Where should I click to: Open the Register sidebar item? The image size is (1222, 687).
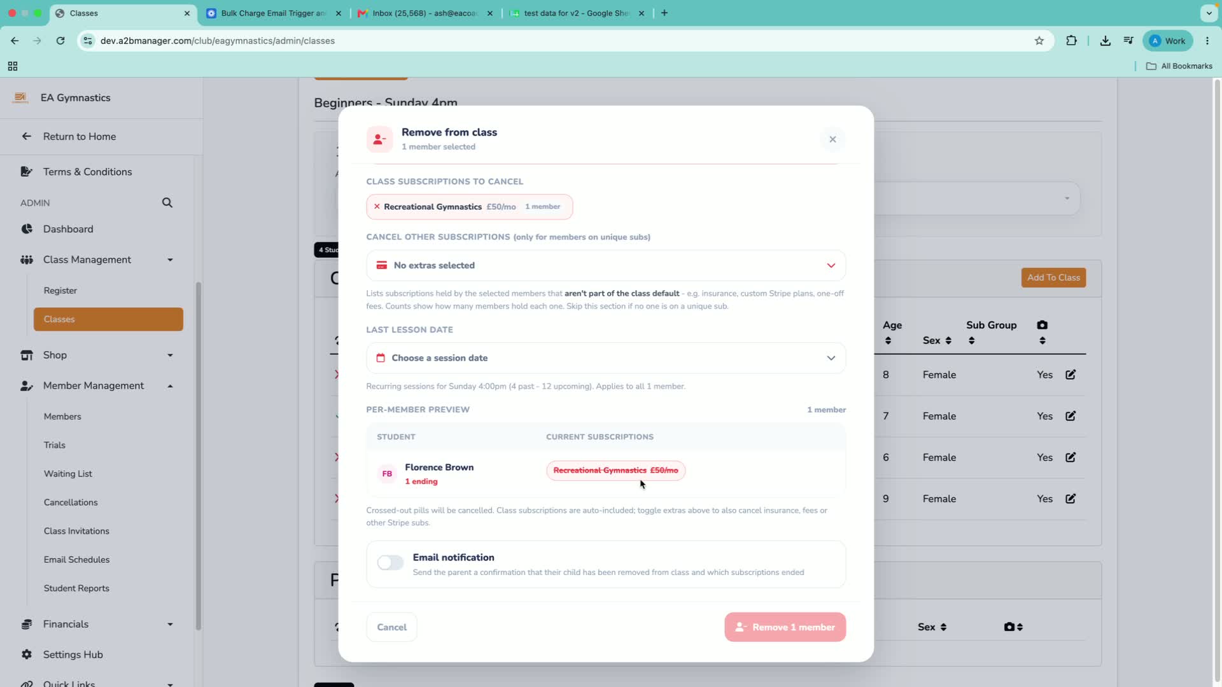point(60,291)
